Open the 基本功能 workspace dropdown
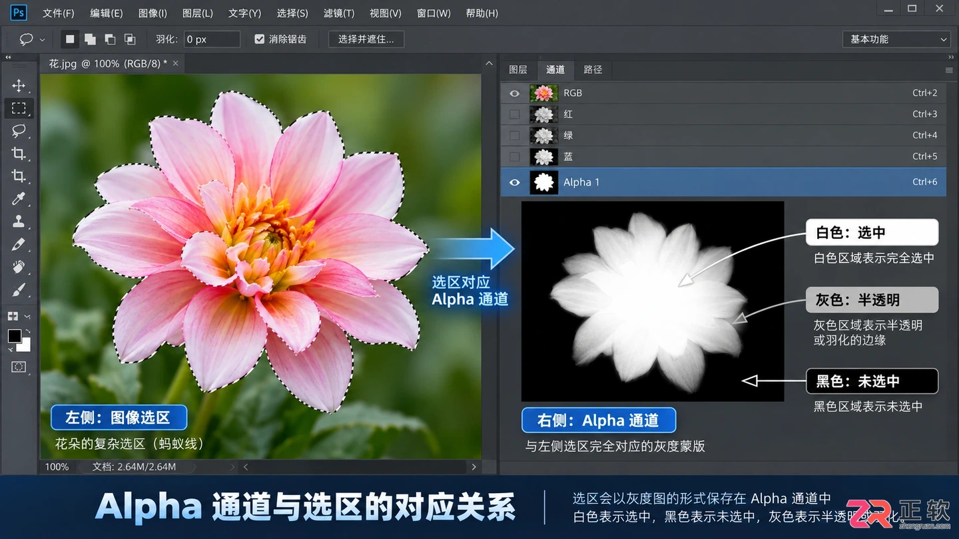The width and height of the screenshot is (959, 539). point(896,39)
